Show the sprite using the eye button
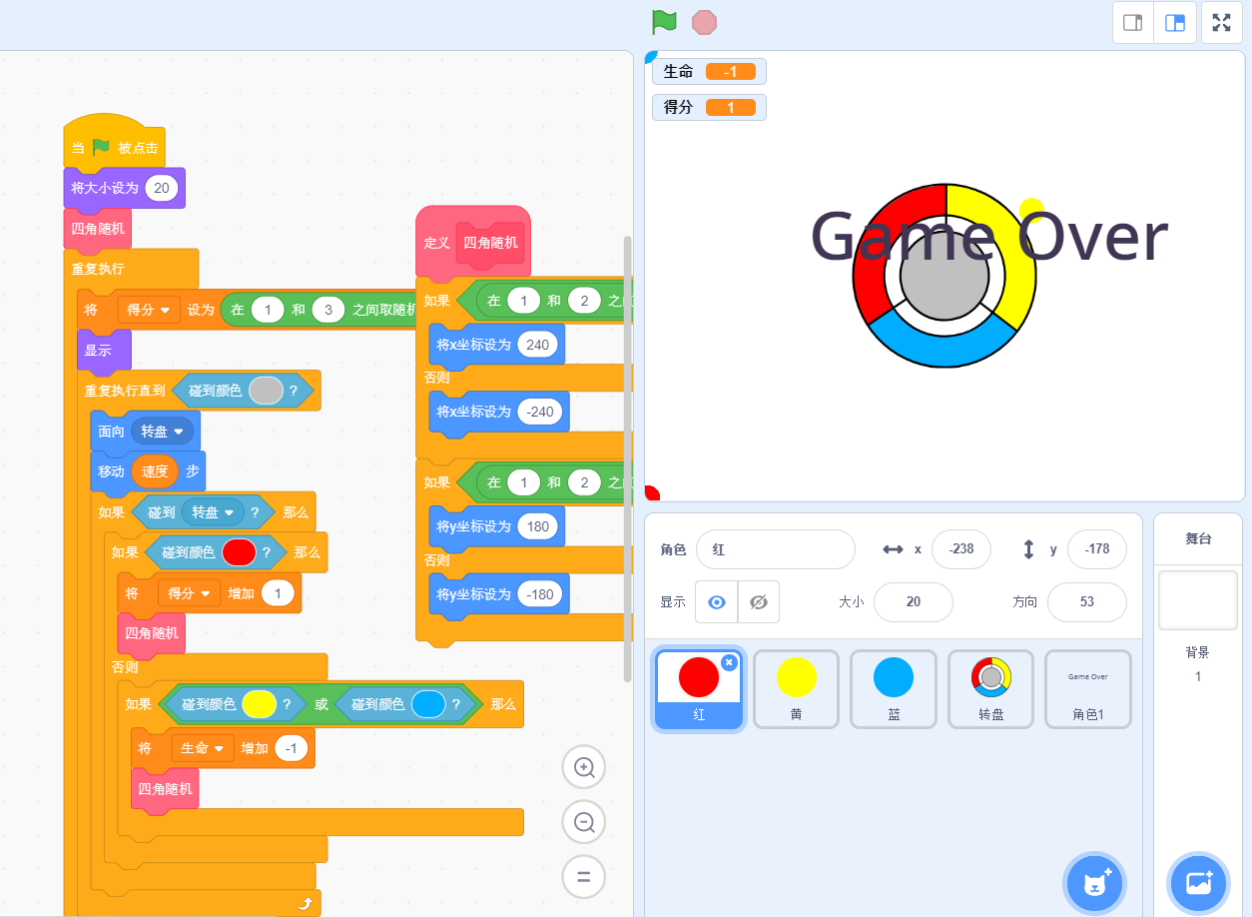Image resolution: width=1252 pixels, height=917 pixels. (x=716, y=602)
